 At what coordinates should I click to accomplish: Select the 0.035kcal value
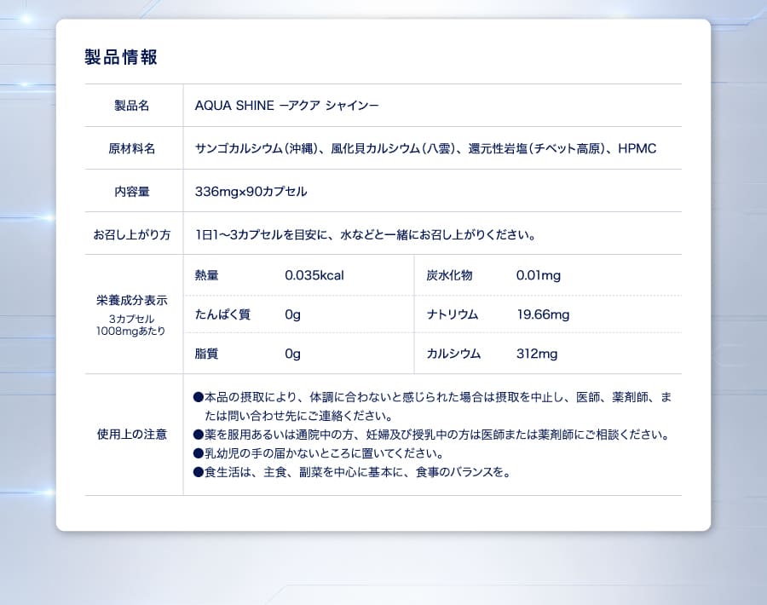314,275
